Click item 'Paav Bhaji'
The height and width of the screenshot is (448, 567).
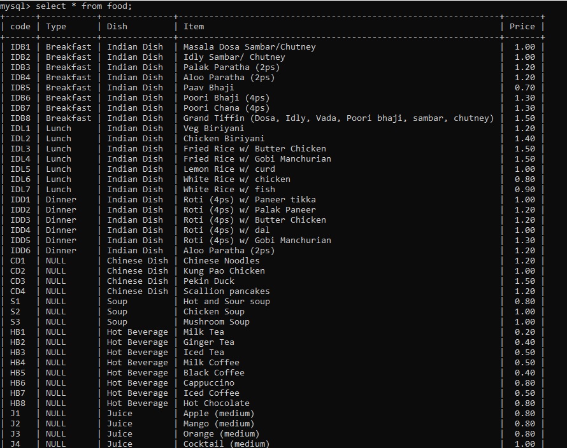coord(209,87)
